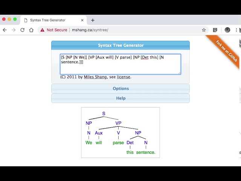The image size is (241, 181).
Task: Click the macOS green fullscreen button
Action: (x=15, y=19)
